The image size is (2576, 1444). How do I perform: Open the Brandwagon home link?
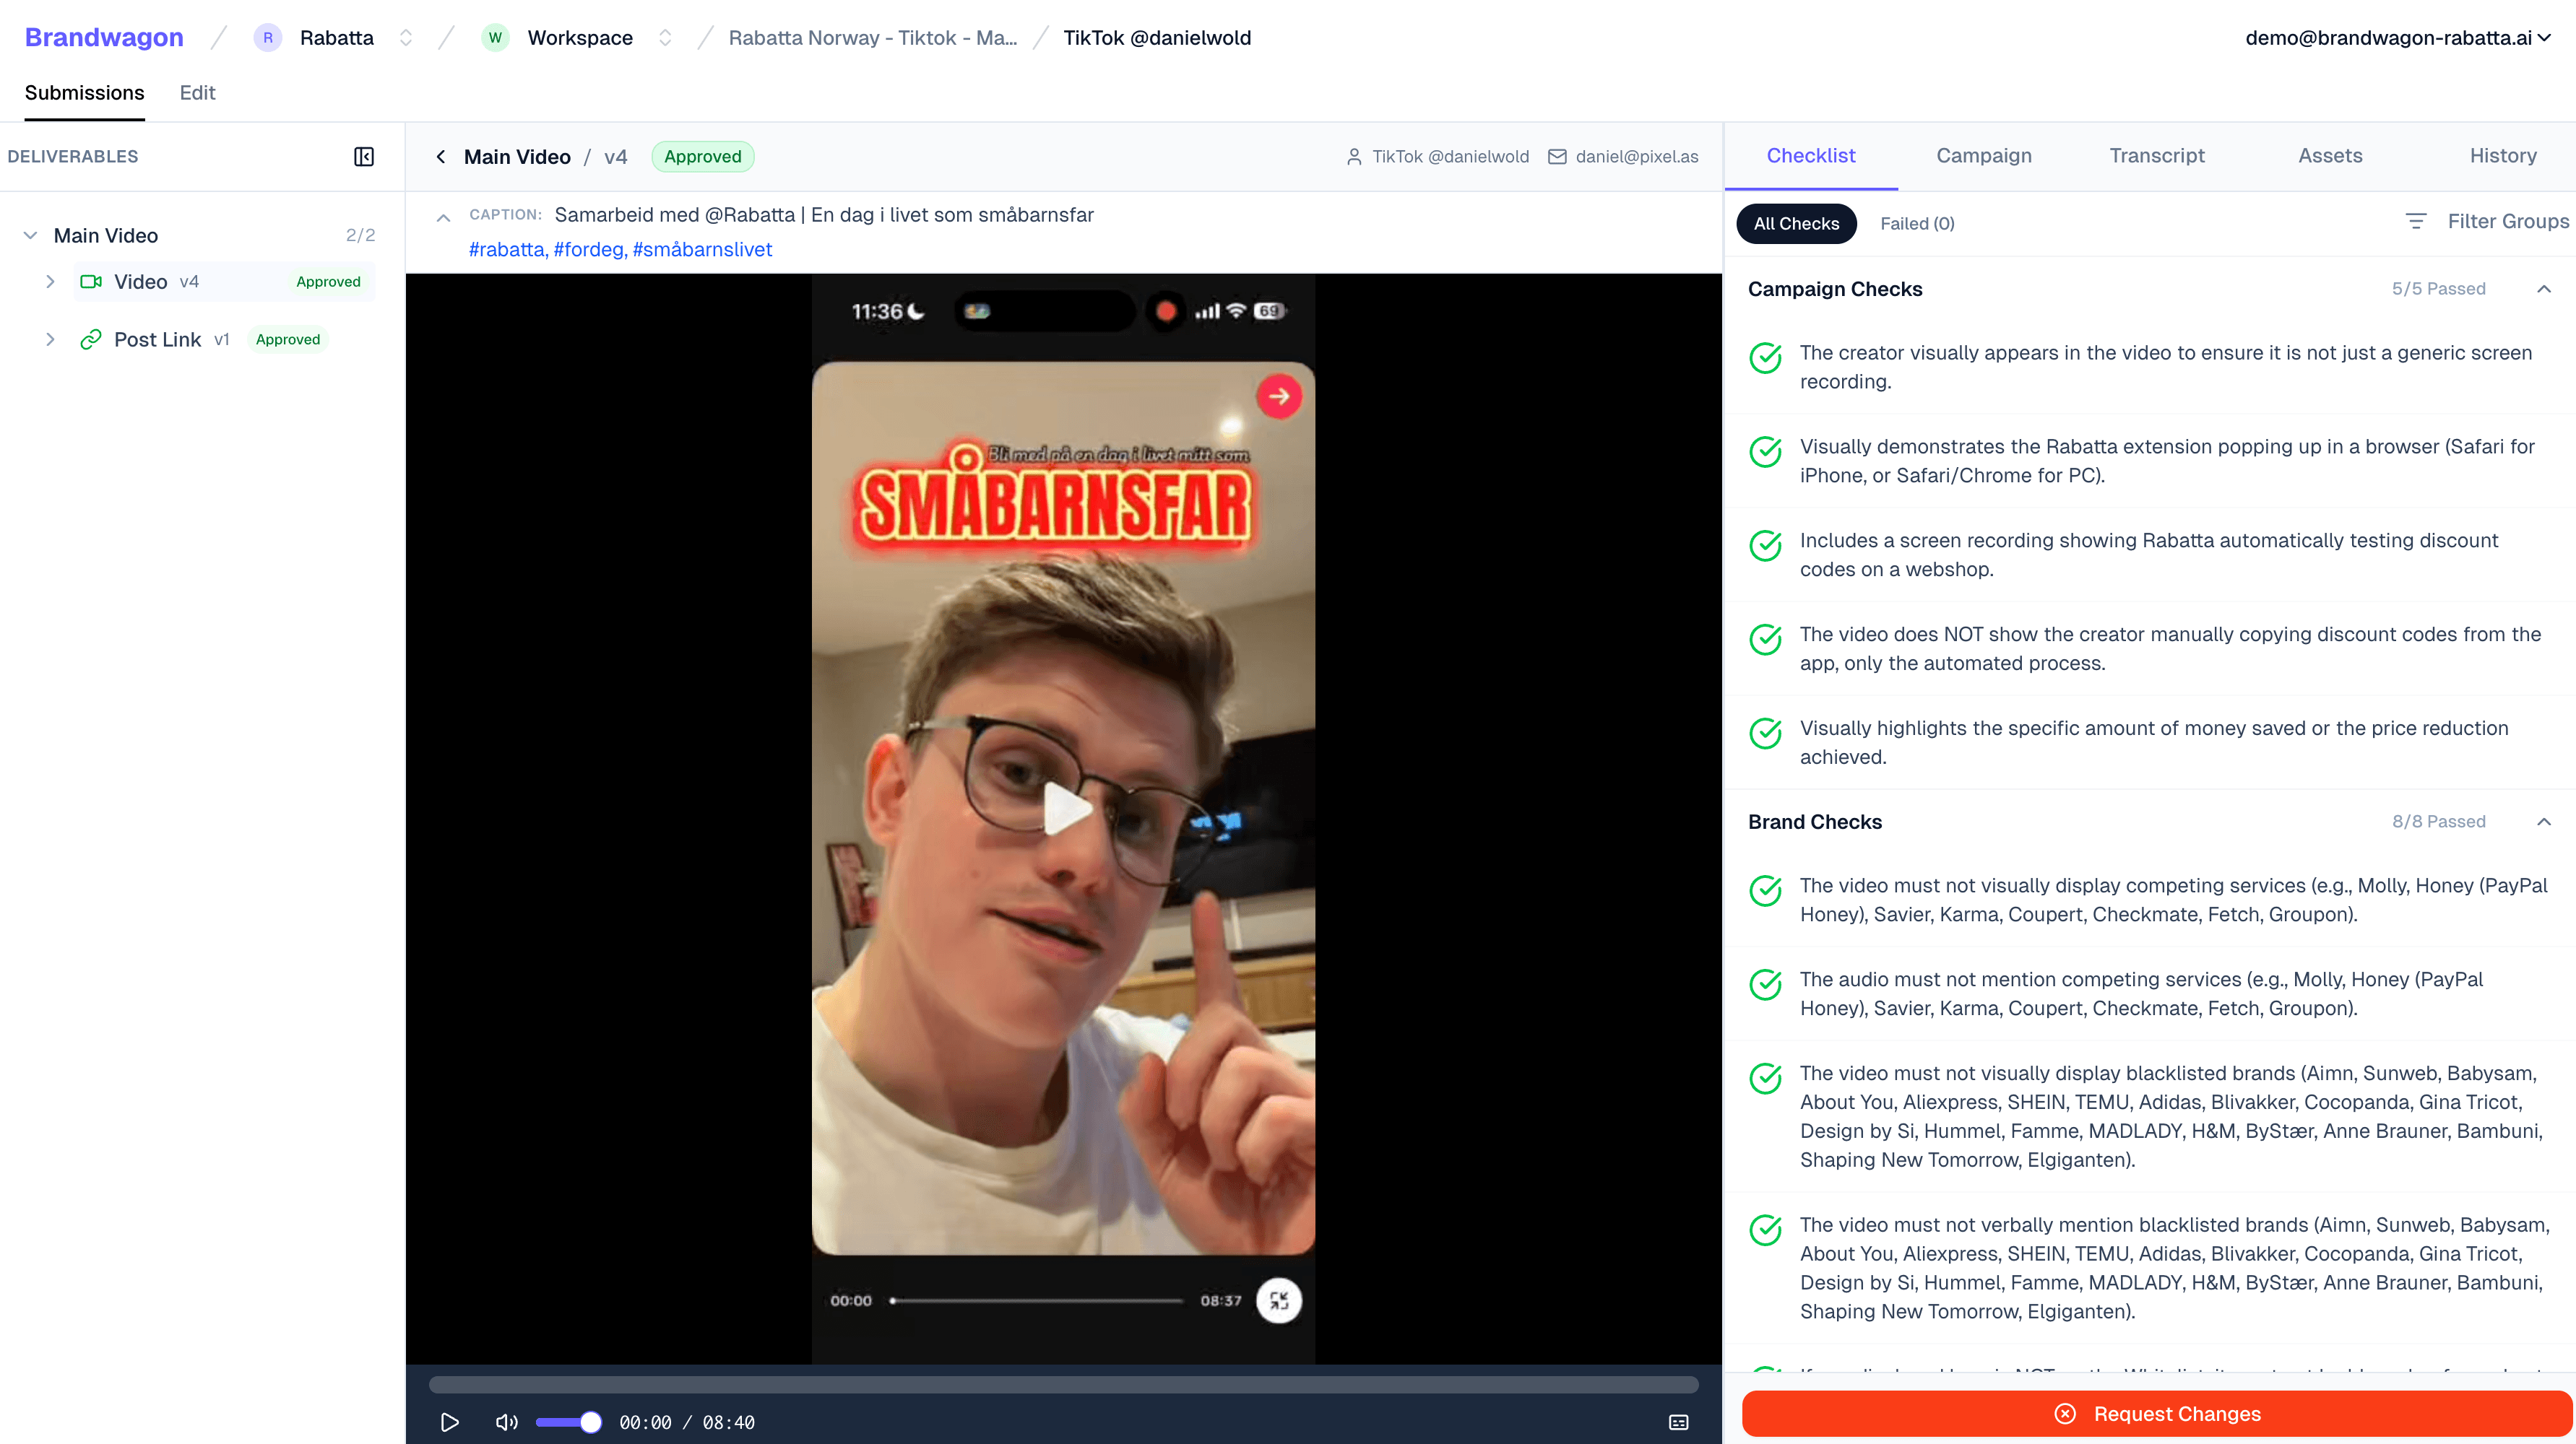click(104, 38)
